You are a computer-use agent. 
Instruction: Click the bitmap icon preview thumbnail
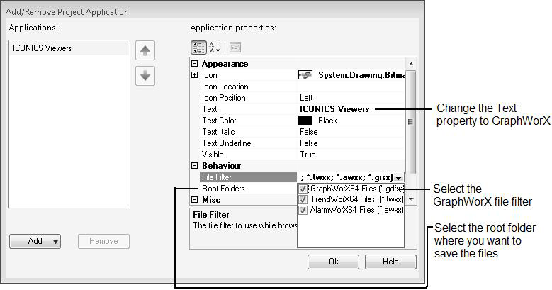pyautogui.click(x=306, y=75)
